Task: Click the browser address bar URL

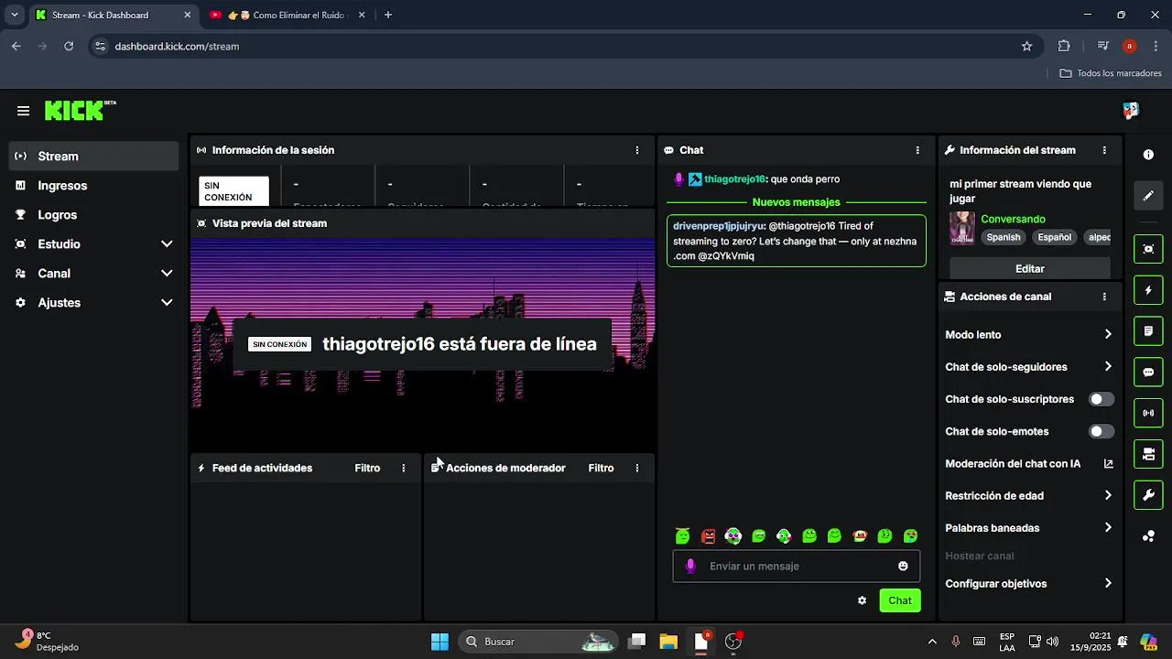Action: tap(177, 46)
